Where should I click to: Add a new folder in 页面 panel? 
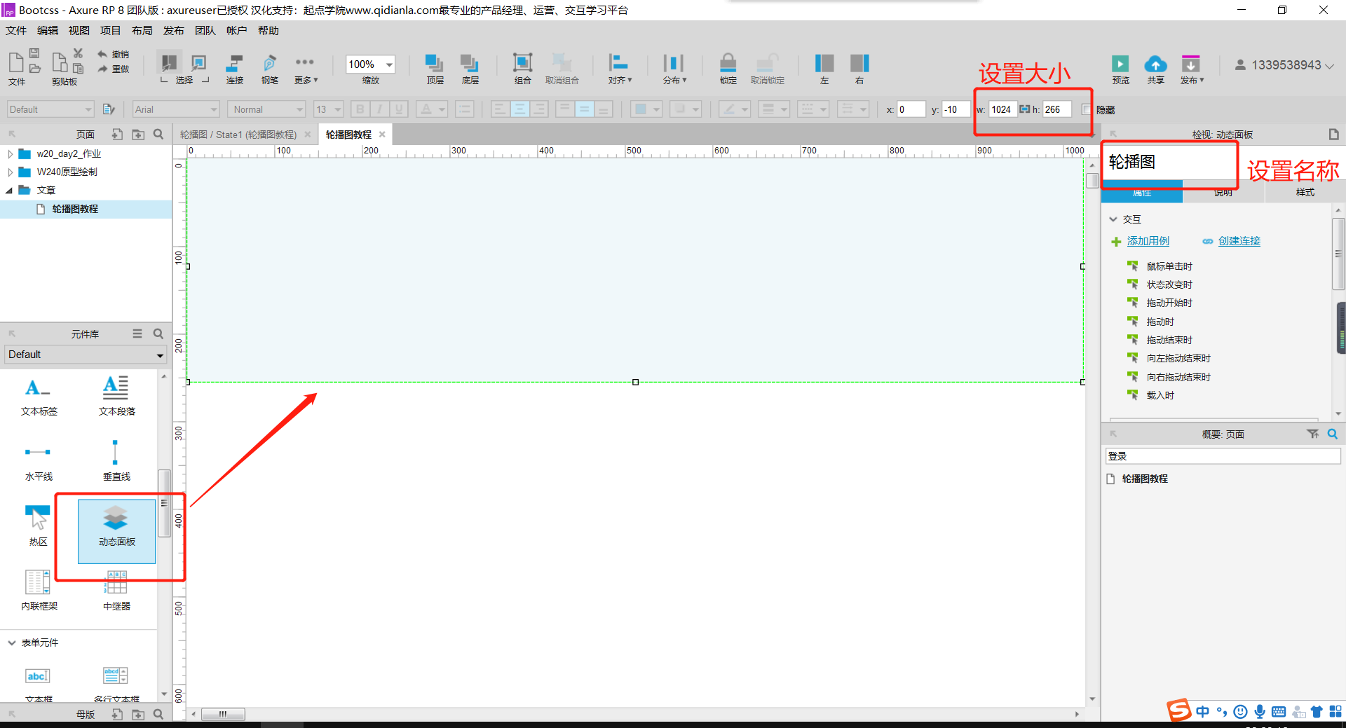[x=138, y=135]
